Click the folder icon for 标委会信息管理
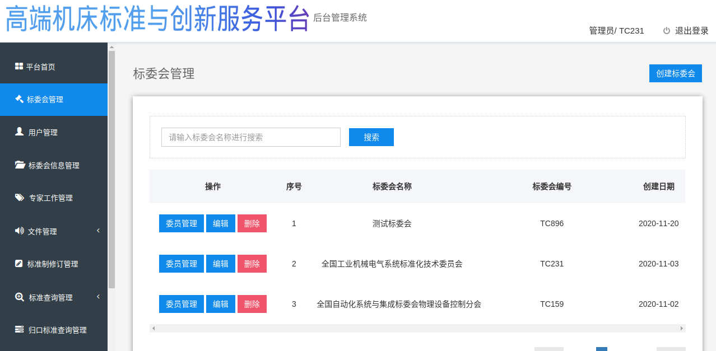 (20, 165)
